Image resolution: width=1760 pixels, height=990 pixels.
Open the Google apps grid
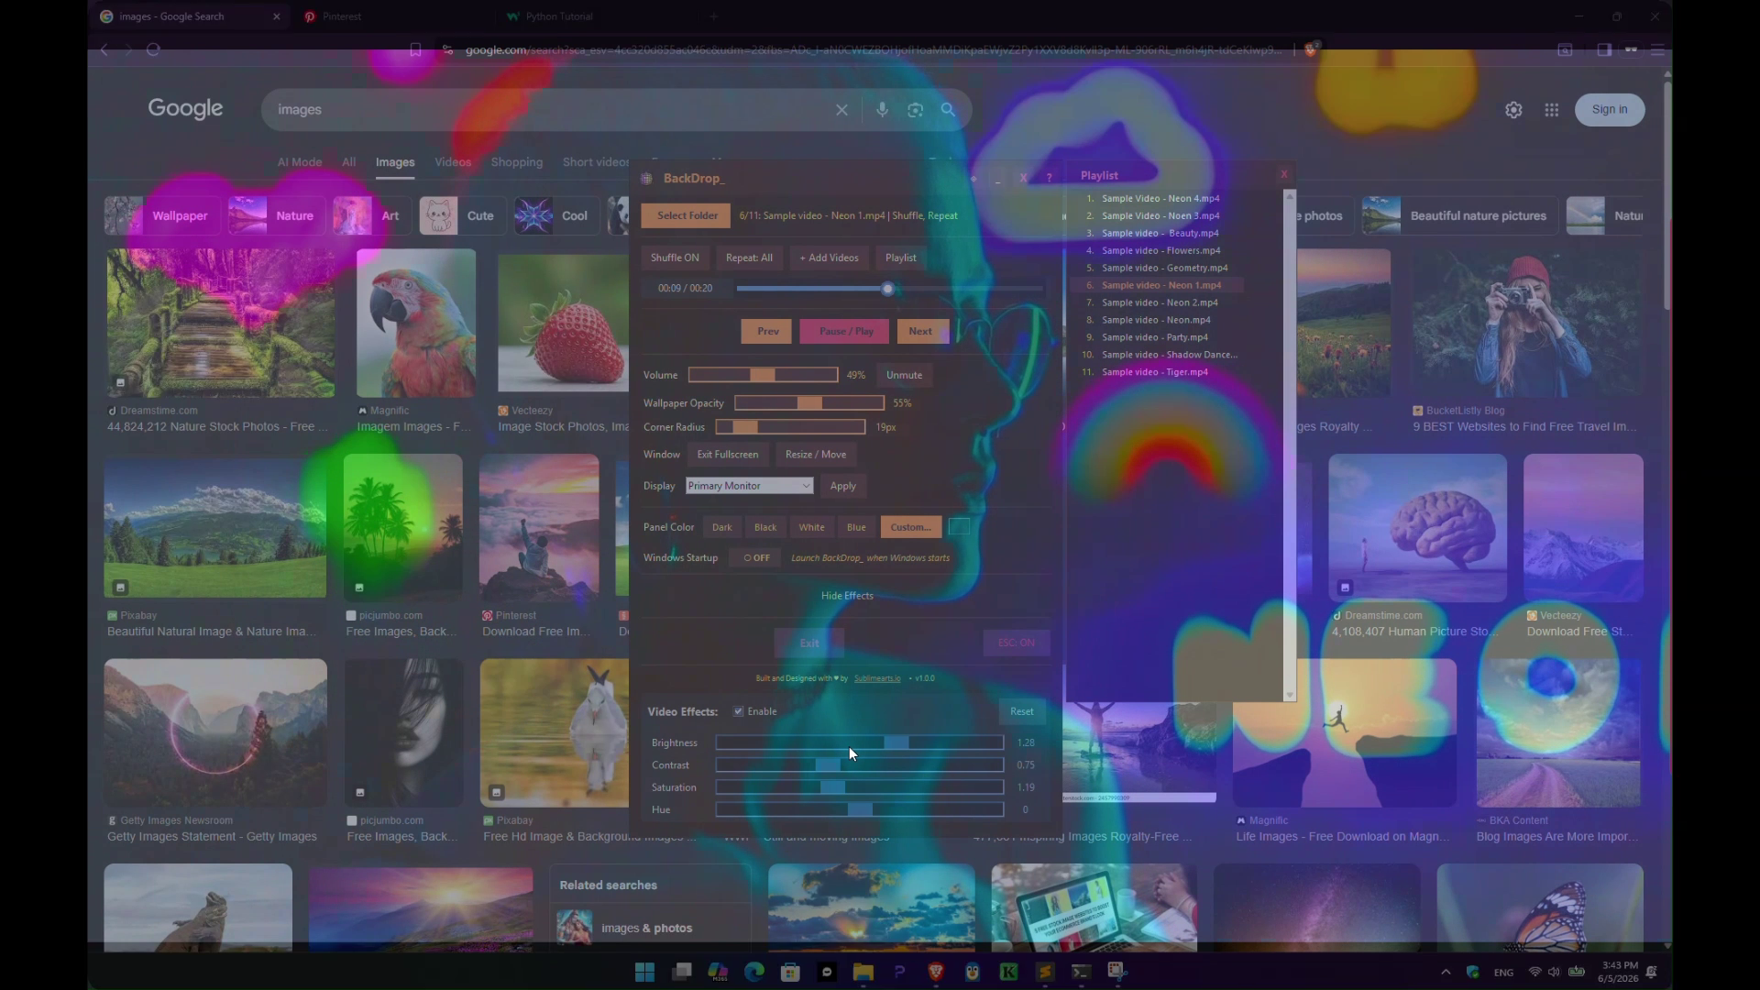tap(1551, 110)
